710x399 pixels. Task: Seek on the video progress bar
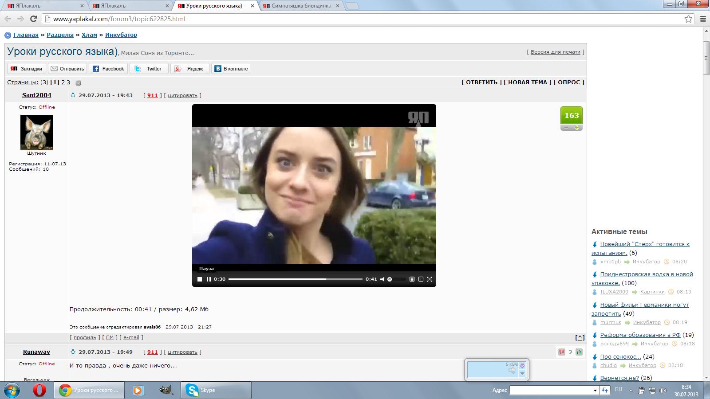point(296,279)
